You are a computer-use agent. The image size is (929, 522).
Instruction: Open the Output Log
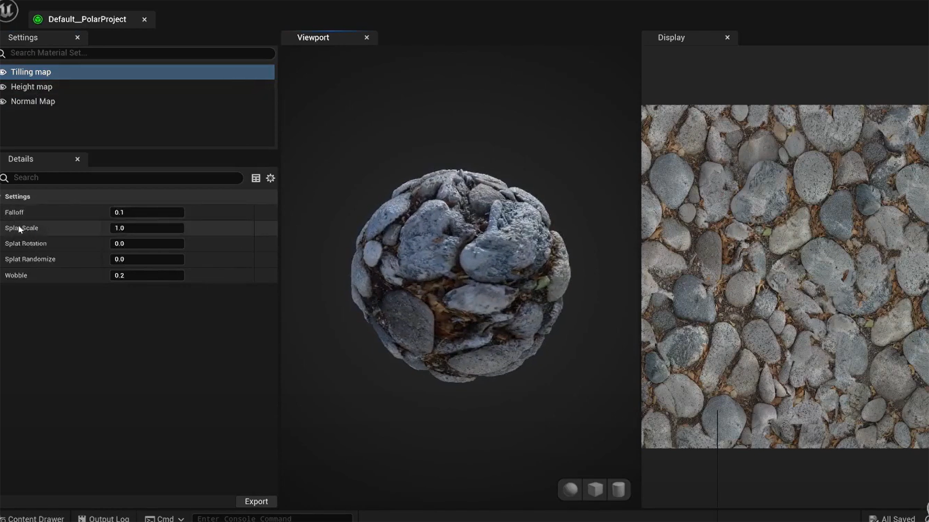(x=104, y=518)
